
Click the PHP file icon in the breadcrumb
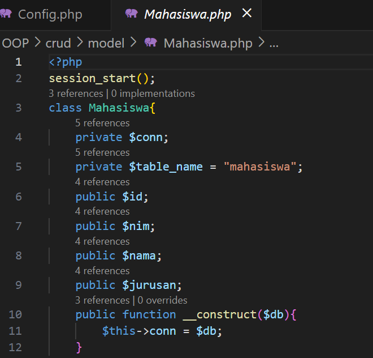pyautogui.click(x=151, y=43)
